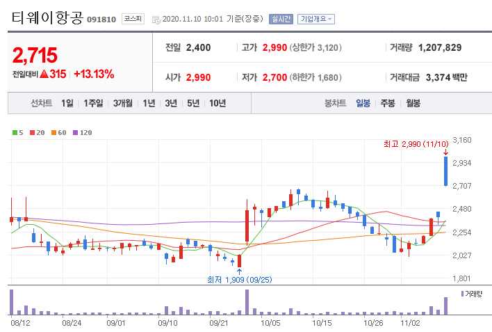The image size is (492, 332).
Task: Click the calendar icon beside the date
Action: pyautogui.click(x=156, y=19)
